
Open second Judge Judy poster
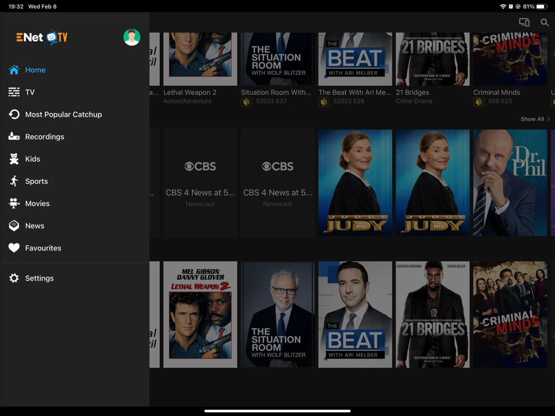432,182
